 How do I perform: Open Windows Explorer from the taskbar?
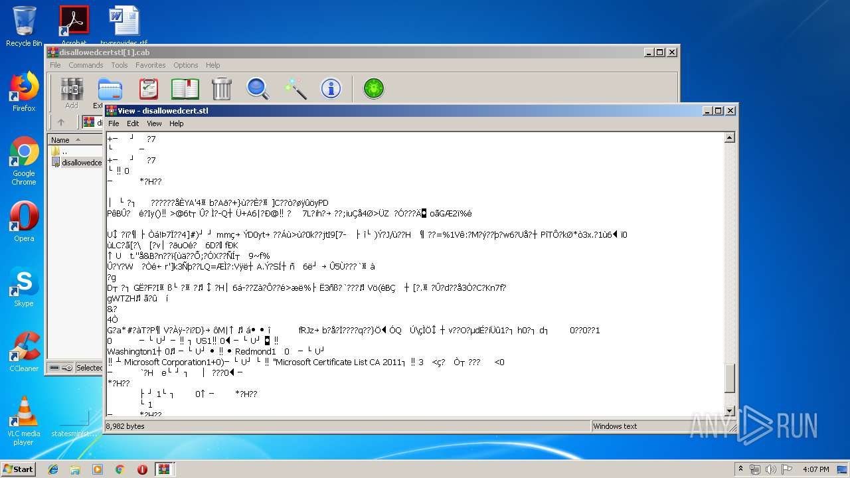pyautogui.click(x=75, y=469)
